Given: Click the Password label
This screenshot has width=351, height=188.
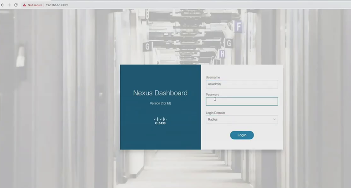Looking at the screenshot, I should pos(212,95).
